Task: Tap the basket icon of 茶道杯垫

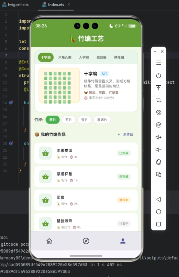Action: click(45, 177)
